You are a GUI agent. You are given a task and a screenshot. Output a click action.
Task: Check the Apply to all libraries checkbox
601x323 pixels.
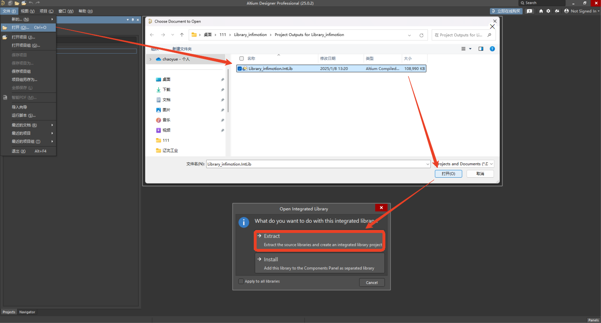[241, 281]
